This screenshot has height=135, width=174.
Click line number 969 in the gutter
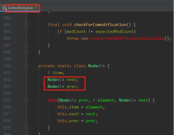pyautogui.click(x=7, y=59)
